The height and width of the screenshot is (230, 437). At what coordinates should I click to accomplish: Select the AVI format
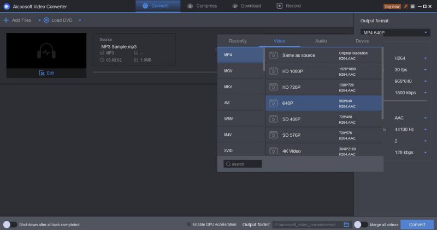click(x=240, y=102)
